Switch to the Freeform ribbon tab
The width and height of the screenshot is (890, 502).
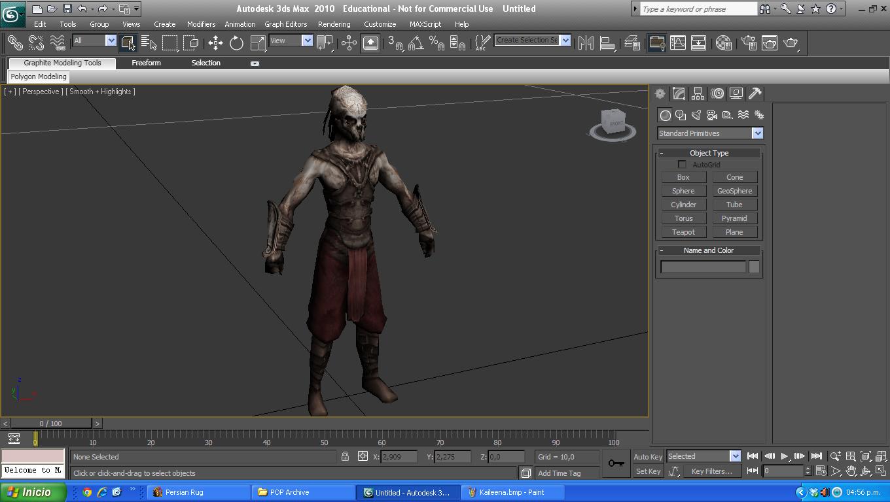click(146, 63)
